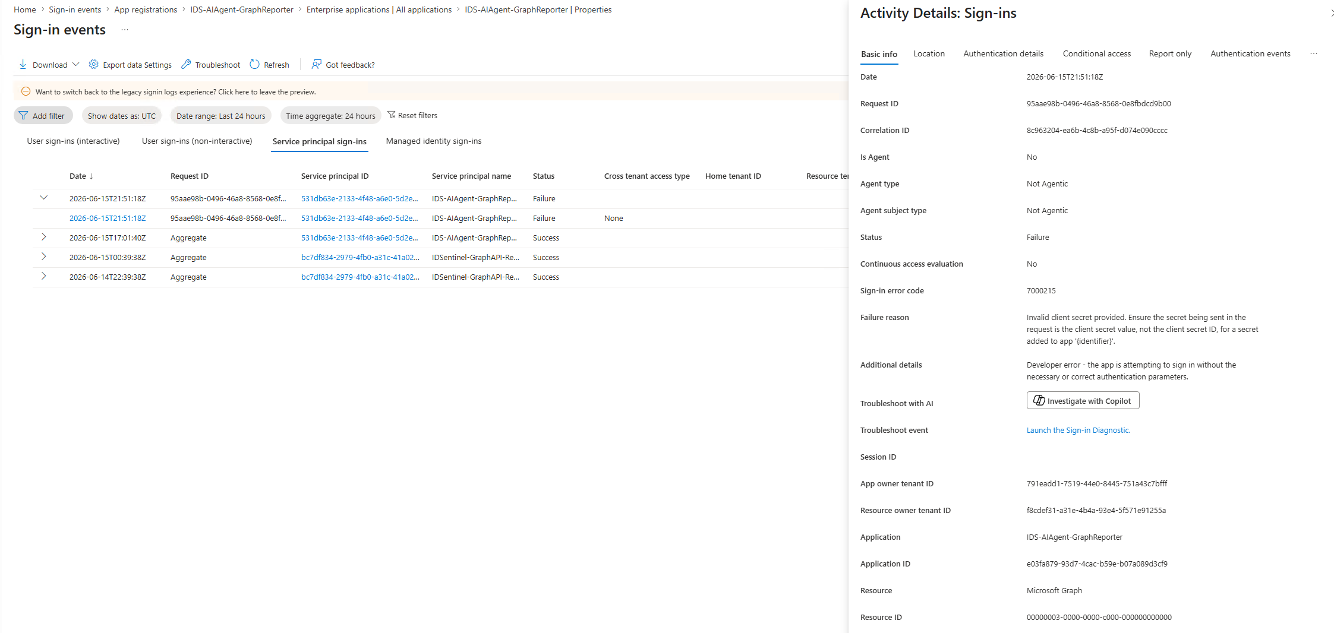The width and height of the screenshot is (1334, 633).
Task: Click the Export data Settings gear icon
Action: [94, 64]
